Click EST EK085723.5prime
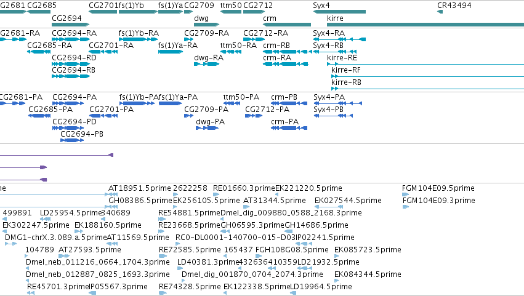 coord(368,250)
